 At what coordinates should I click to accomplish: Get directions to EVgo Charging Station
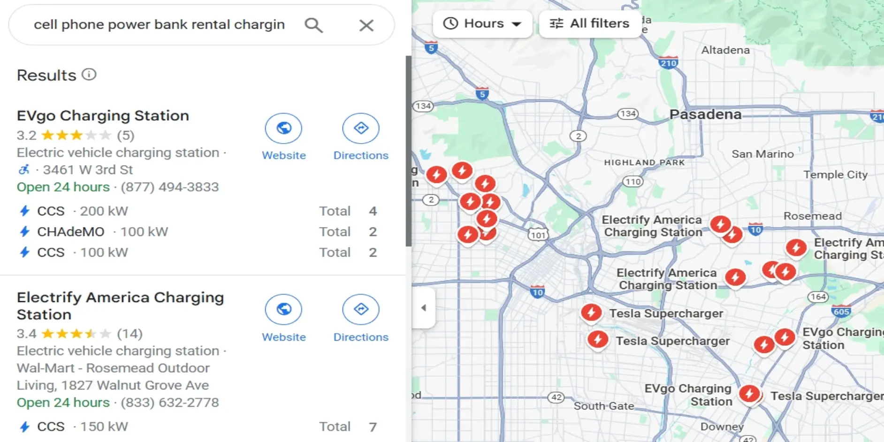coord(360,128)
